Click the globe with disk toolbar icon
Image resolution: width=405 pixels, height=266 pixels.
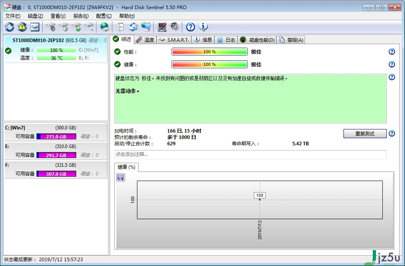pyautogui.click(x=104, y=27)
